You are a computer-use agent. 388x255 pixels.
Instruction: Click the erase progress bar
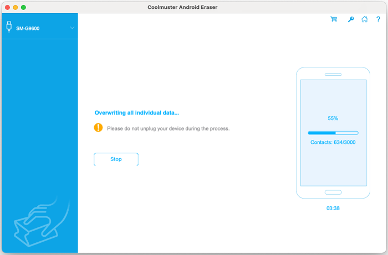(333, 133)
